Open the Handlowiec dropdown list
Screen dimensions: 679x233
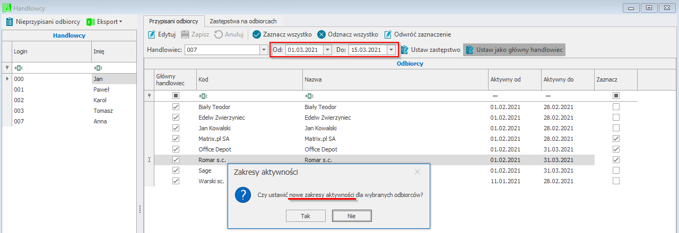(x=264, y=50)
